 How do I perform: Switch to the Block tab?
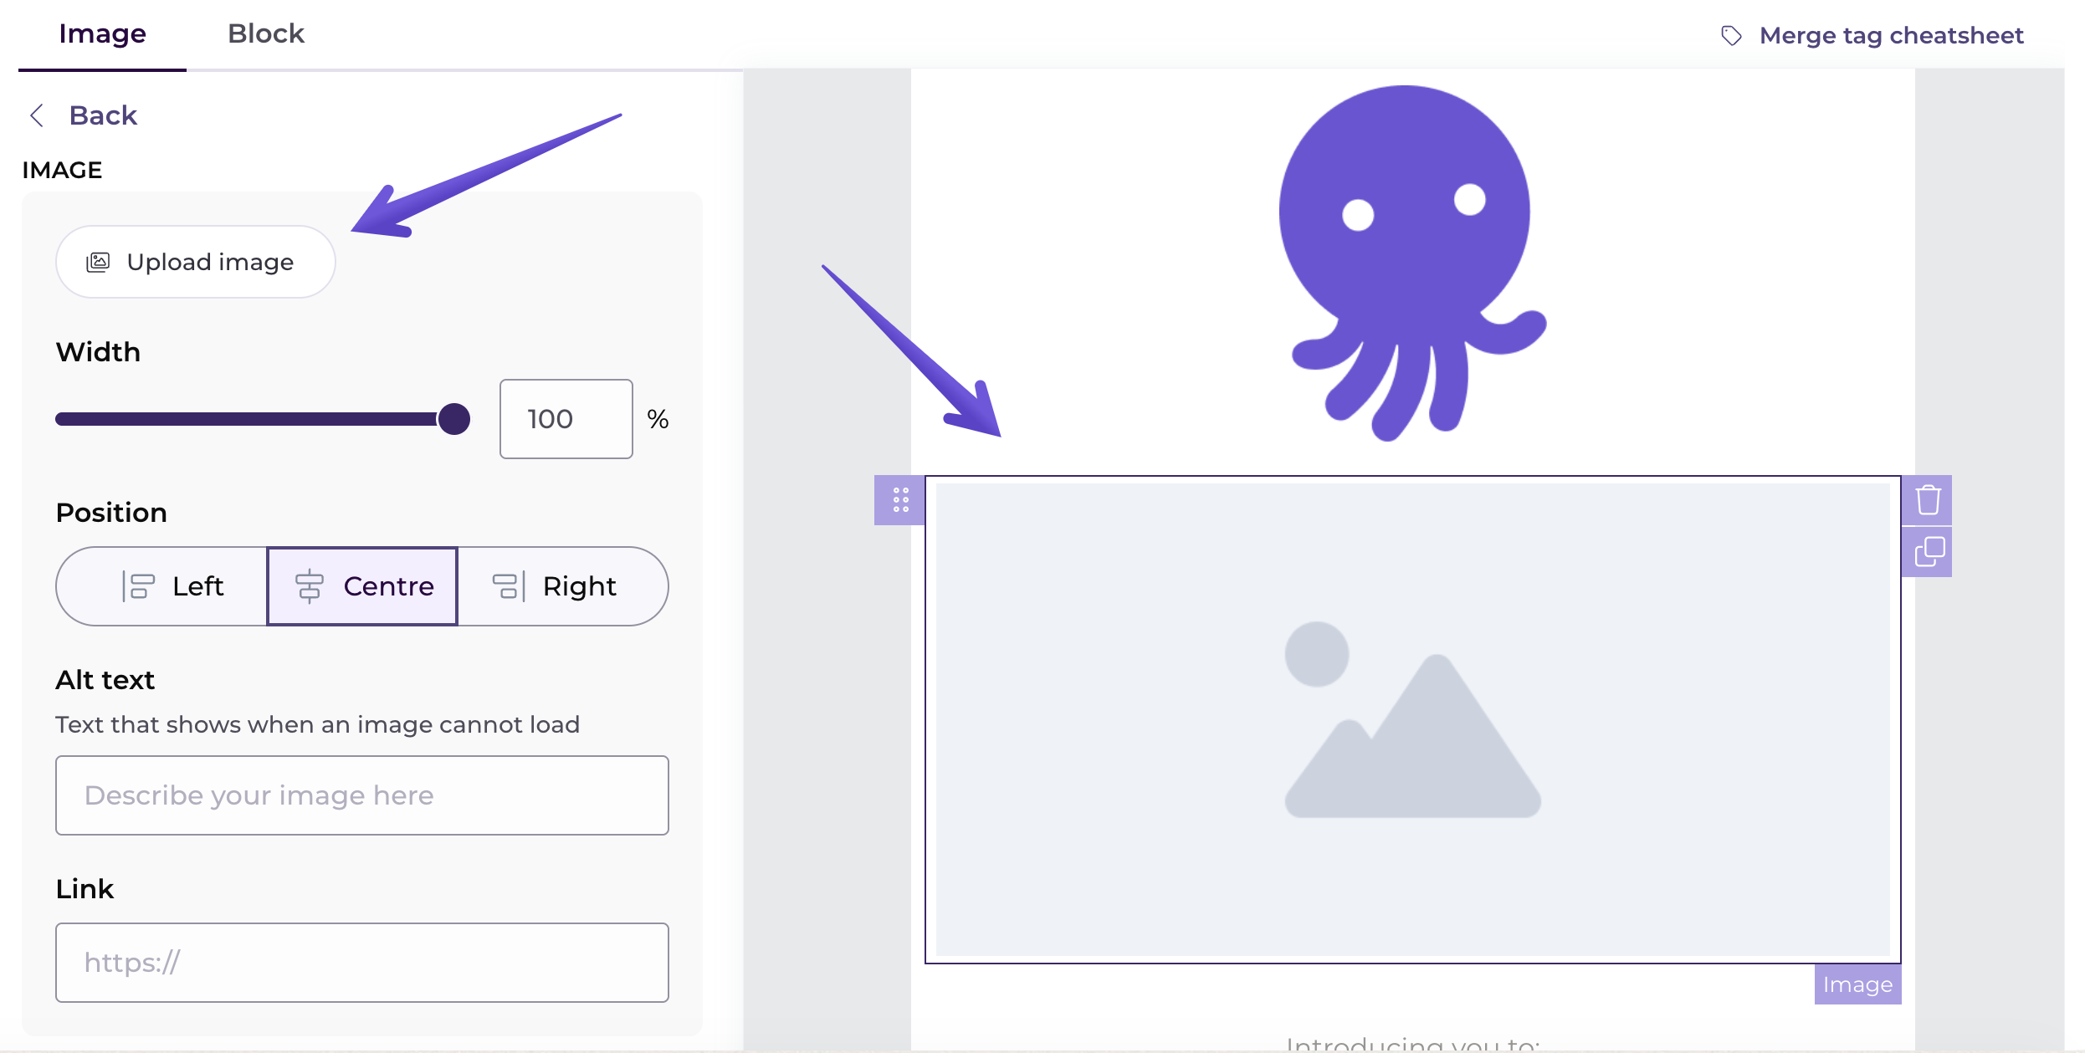pyautogui.click(x=265, y=34)
